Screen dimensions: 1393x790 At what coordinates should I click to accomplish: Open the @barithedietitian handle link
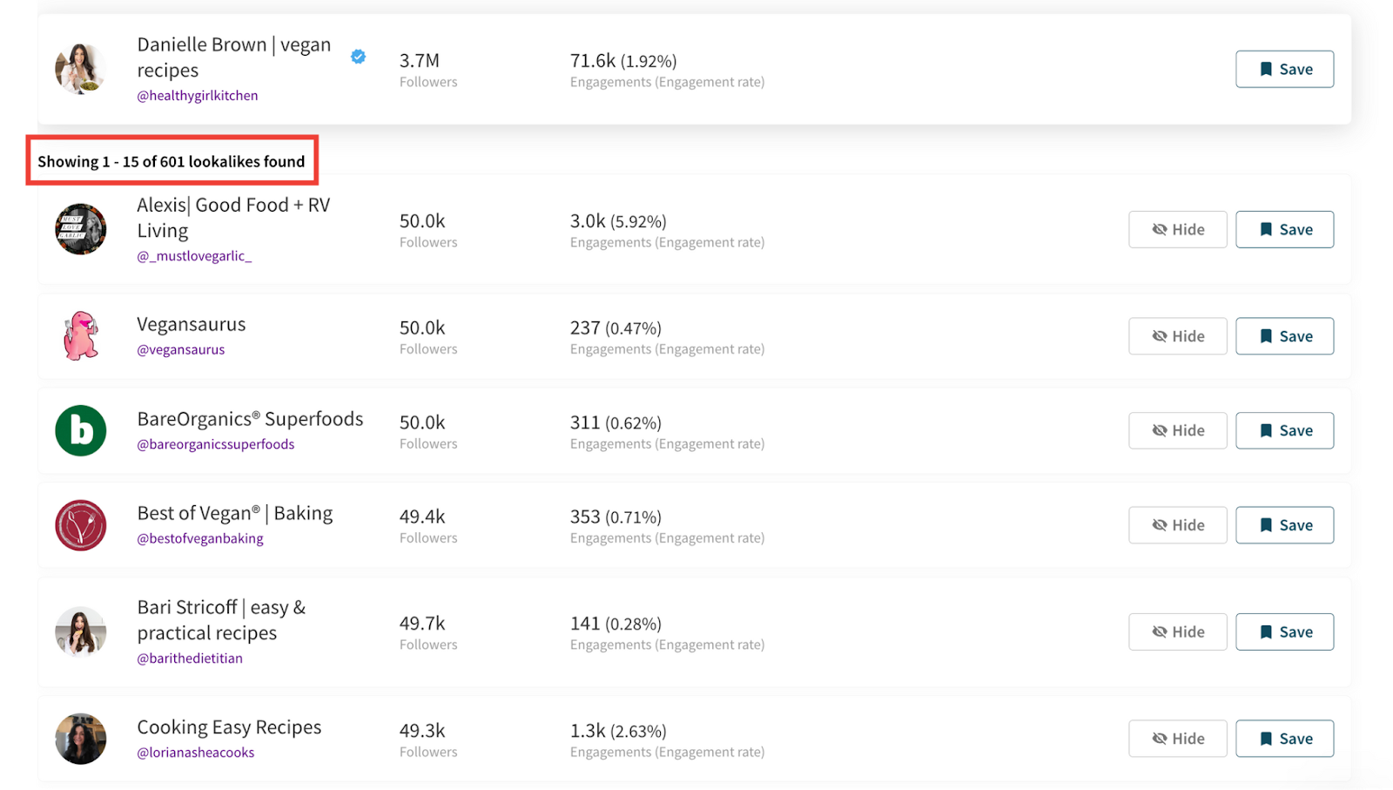pyautogui.click(x=190, y=658)
